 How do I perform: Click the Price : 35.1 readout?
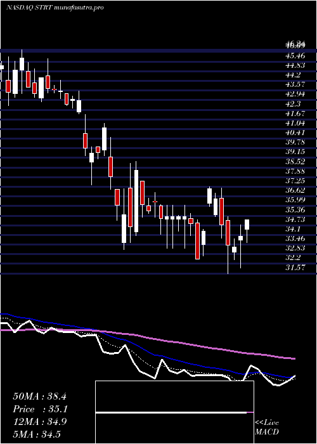[x=41, y=409]
